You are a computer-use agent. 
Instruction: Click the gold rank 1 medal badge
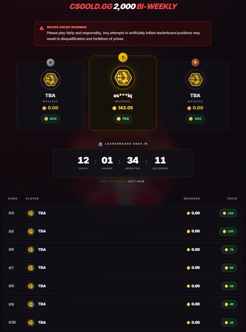(123, 58)
